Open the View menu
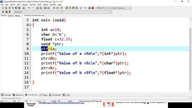The image size is (192, 108). pos(19,5)
